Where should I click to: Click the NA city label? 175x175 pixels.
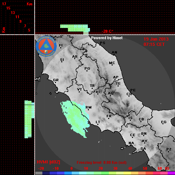(131, 143)
